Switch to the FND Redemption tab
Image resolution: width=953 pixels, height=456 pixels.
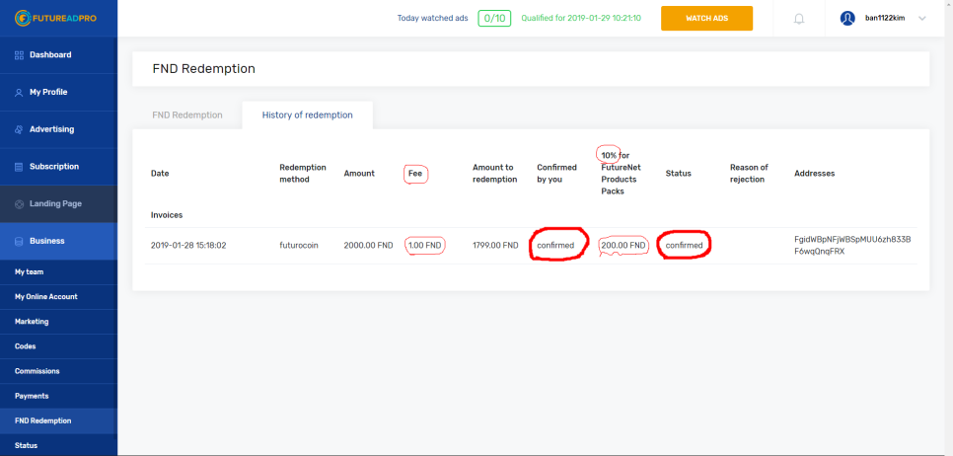pyautogui.click(x=187, y=114)
